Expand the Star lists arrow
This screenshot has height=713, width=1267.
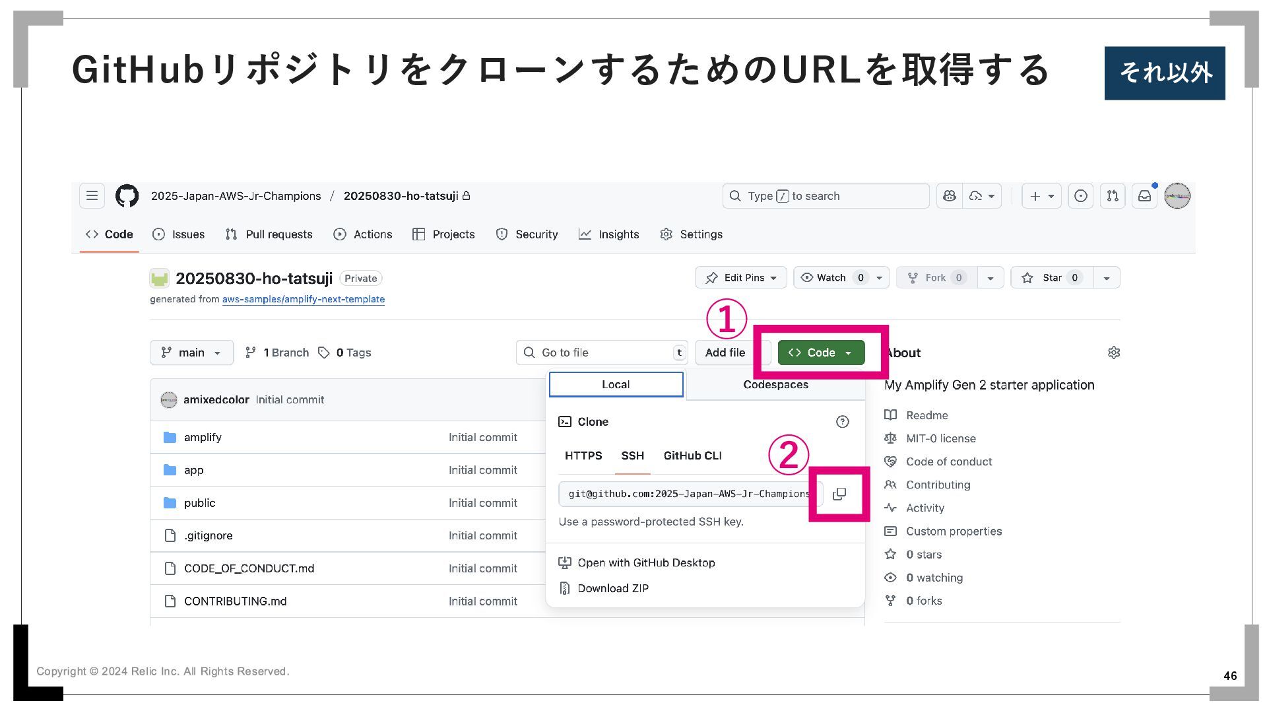[1107, 278]
